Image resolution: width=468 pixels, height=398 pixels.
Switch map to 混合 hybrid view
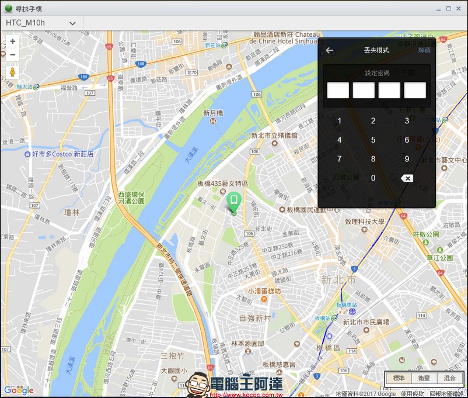coord(449,378)
